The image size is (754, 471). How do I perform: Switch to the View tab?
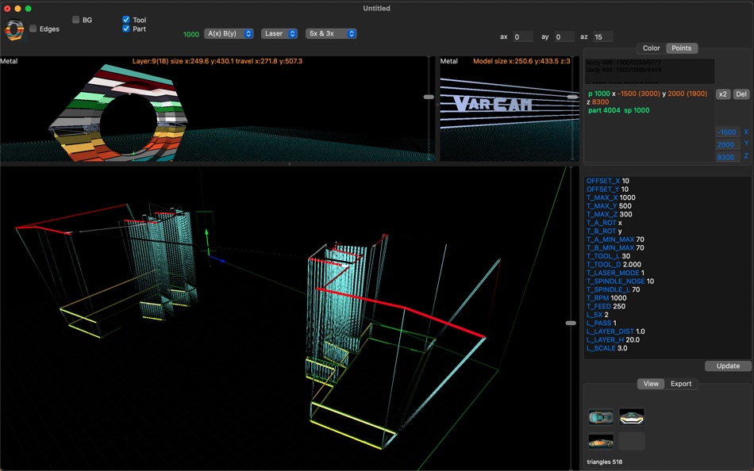tap(651, 384)
